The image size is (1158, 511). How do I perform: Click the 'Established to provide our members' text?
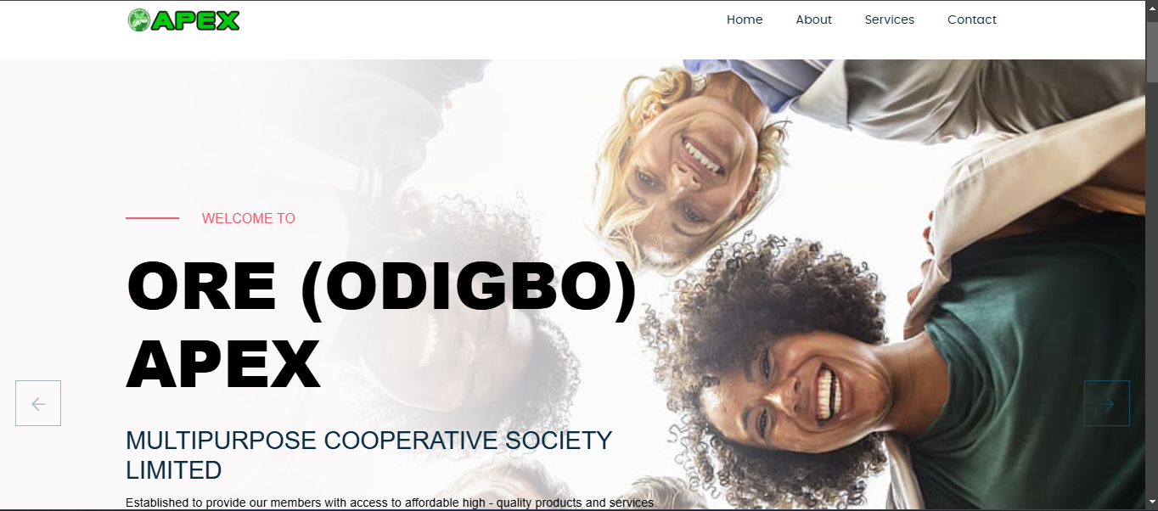(391, 503)
